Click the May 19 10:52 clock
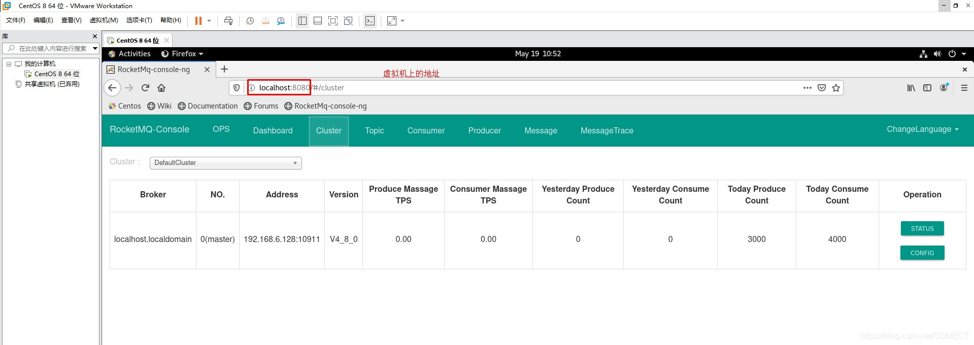This screenshot has height=345, width=974. tap(538, 54)
